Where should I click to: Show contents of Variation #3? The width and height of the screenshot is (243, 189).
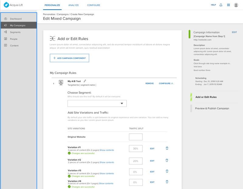(x=107, y=173)
